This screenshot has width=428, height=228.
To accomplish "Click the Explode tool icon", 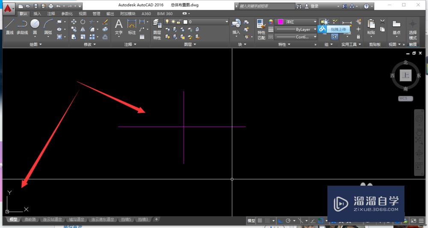I will click(x=105, y=29).
